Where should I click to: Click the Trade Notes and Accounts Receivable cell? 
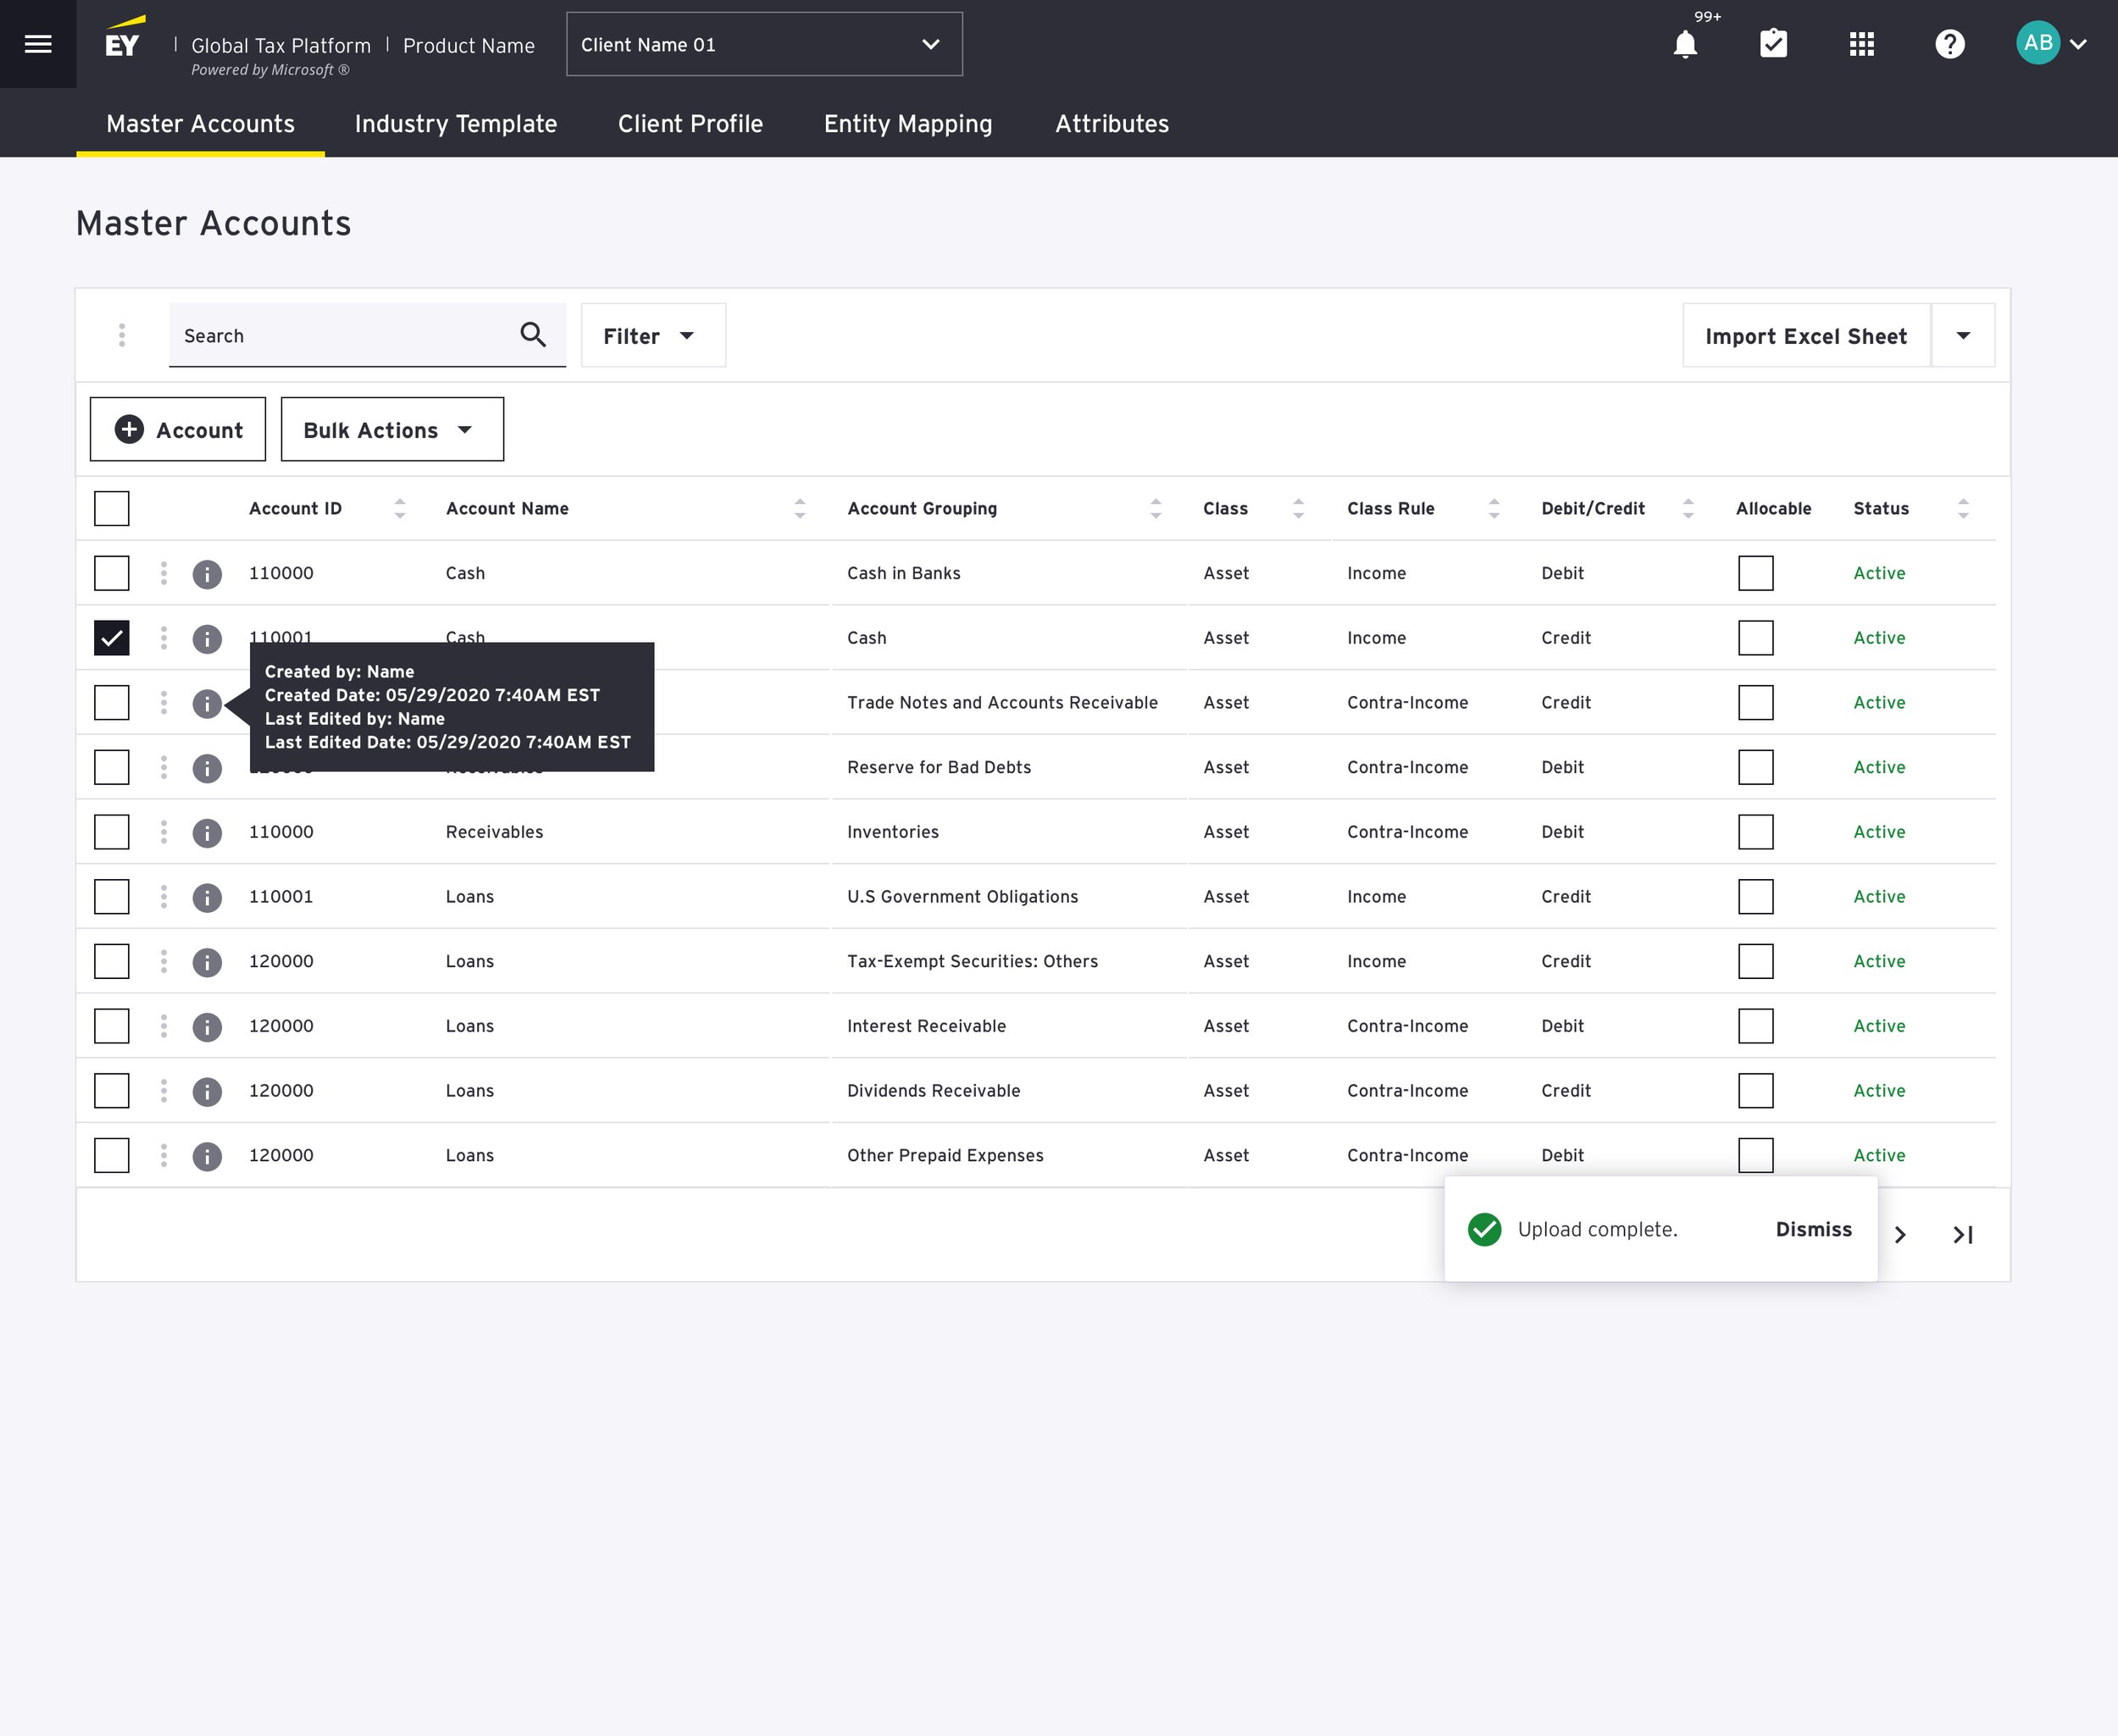[x=1001, y=702]
